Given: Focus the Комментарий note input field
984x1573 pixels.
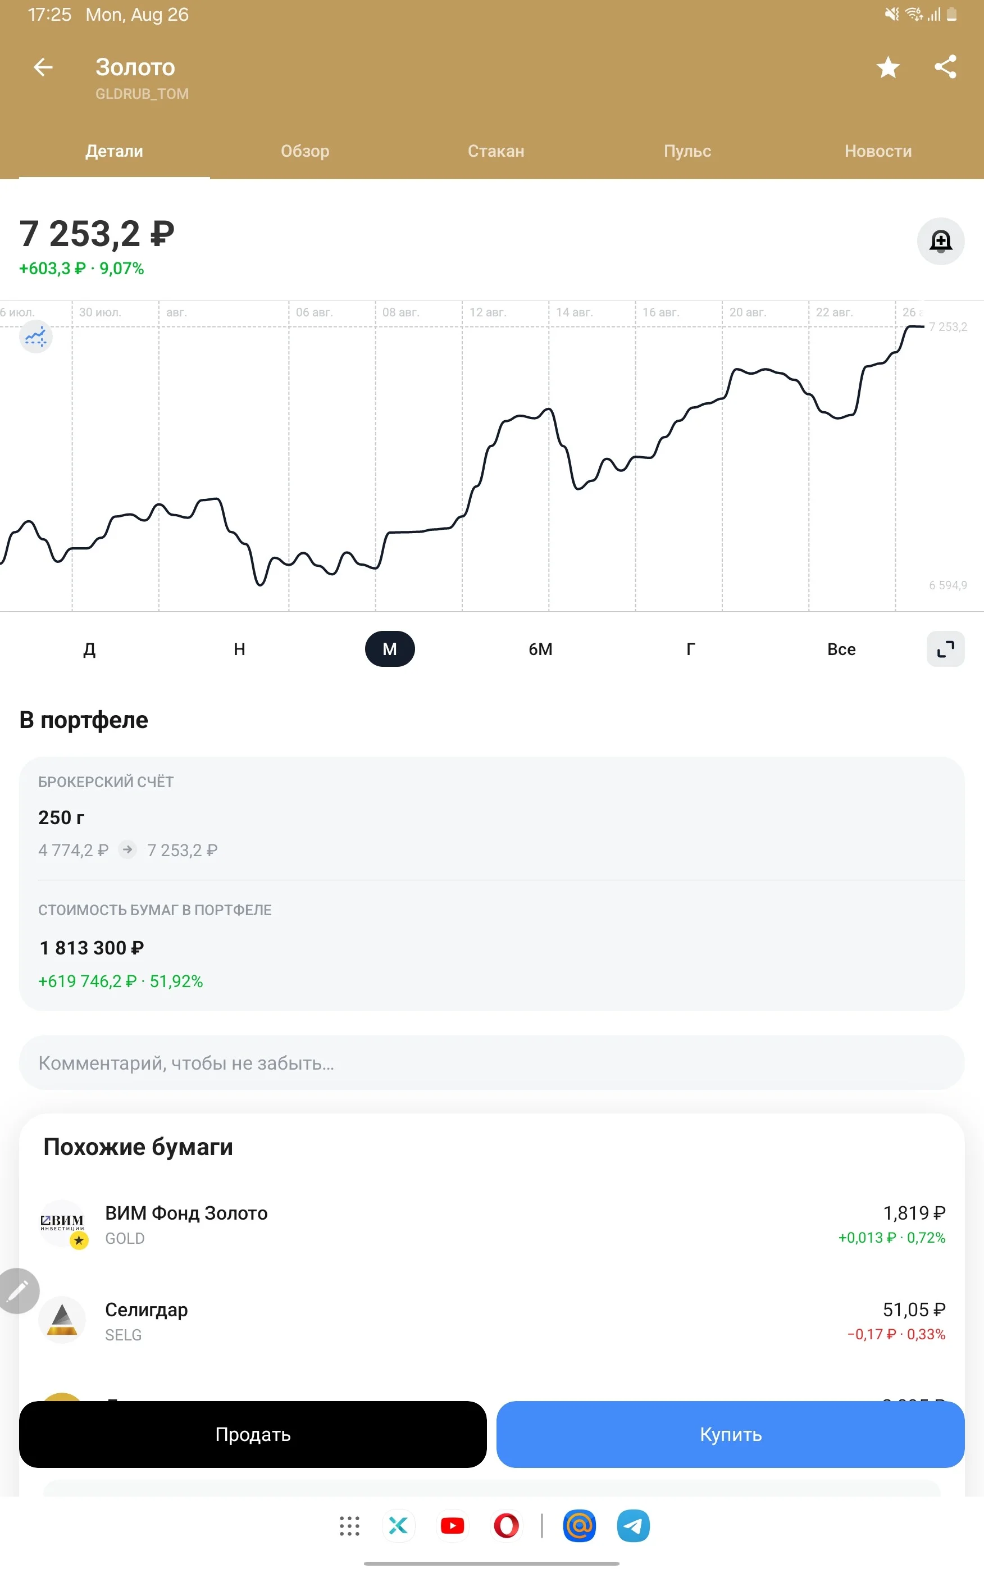Looking at the screenshot, I should coord(491,1063).
